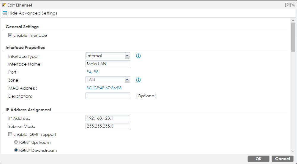Hide Advanced Settings link
The image size is (297, 164).
[x=33, y=13]
